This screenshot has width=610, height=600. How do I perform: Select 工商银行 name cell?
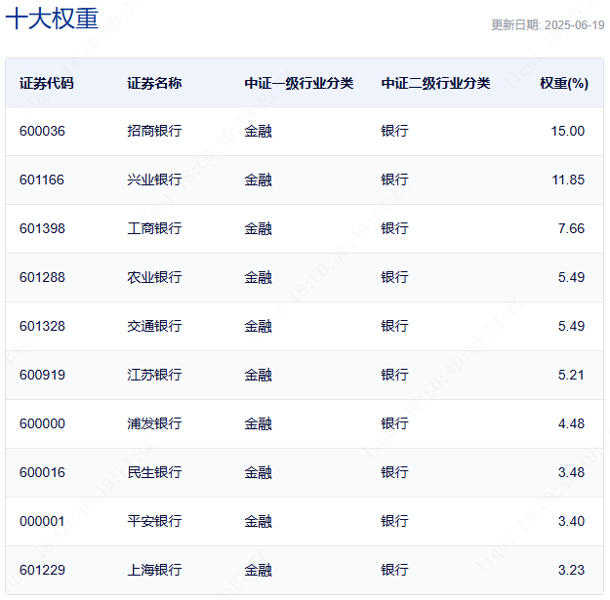click(x=154, y=228)
